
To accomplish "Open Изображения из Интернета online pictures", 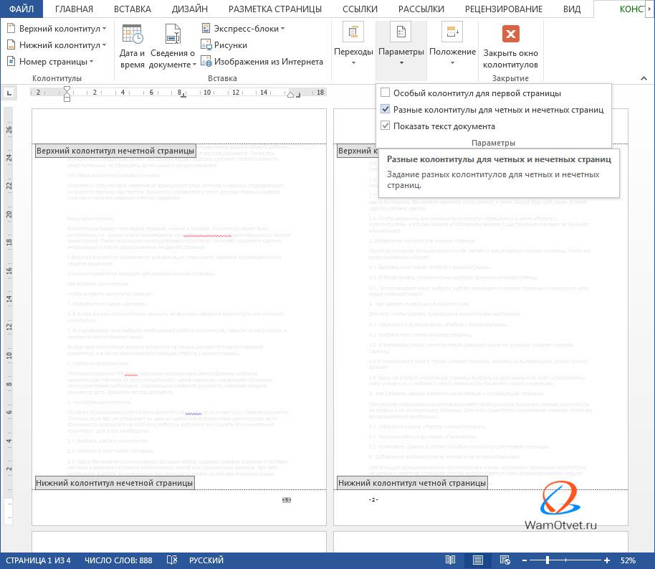I will 206,62.
